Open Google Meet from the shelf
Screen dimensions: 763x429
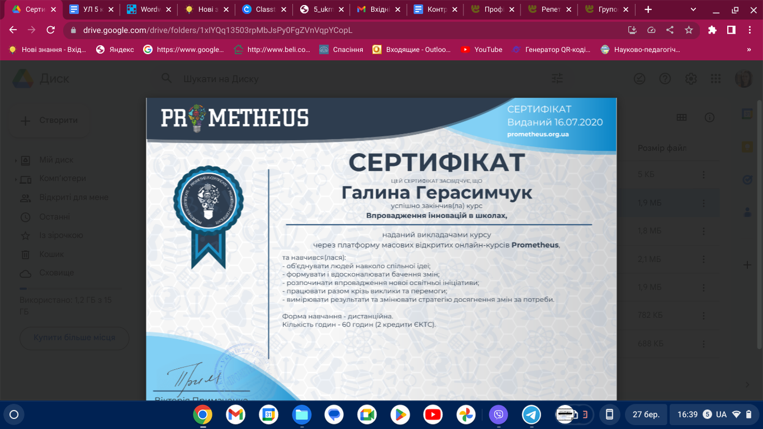(367, 414)
